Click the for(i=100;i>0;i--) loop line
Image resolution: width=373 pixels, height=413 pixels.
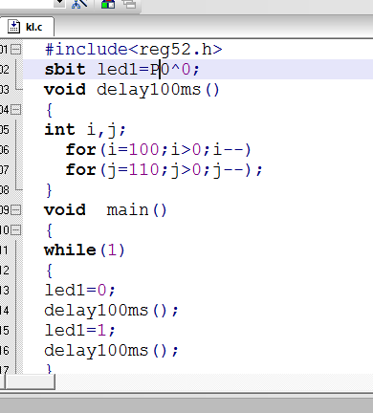click(x=159, y=150)
